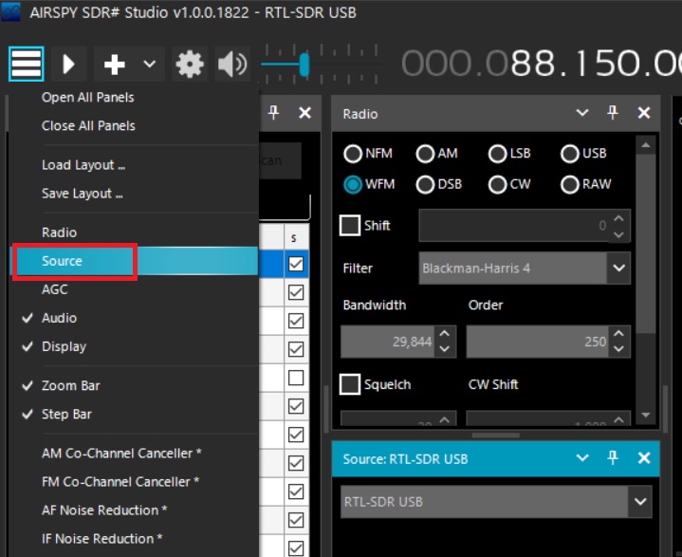Click the S column header

pos(296,237)
